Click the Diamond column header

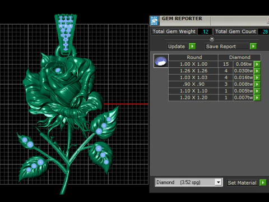click(x=239, y=57)
